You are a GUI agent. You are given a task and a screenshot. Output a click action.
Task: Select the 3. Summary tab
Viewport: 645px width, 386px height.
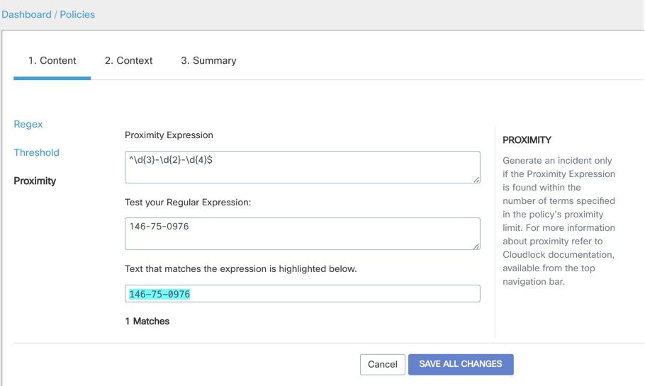tap(208, 61)
